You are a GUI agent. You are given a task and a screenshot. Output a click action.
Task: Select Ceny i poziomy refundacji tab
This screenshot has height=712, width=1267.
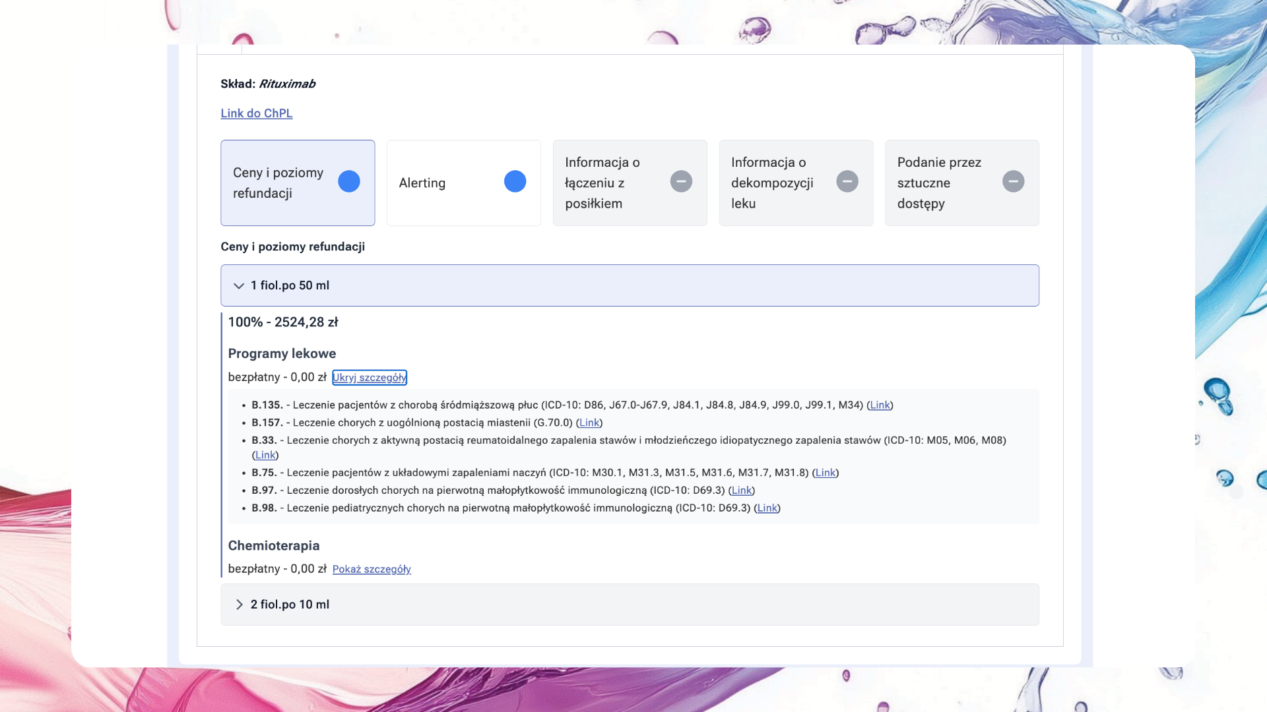(278, 183)
